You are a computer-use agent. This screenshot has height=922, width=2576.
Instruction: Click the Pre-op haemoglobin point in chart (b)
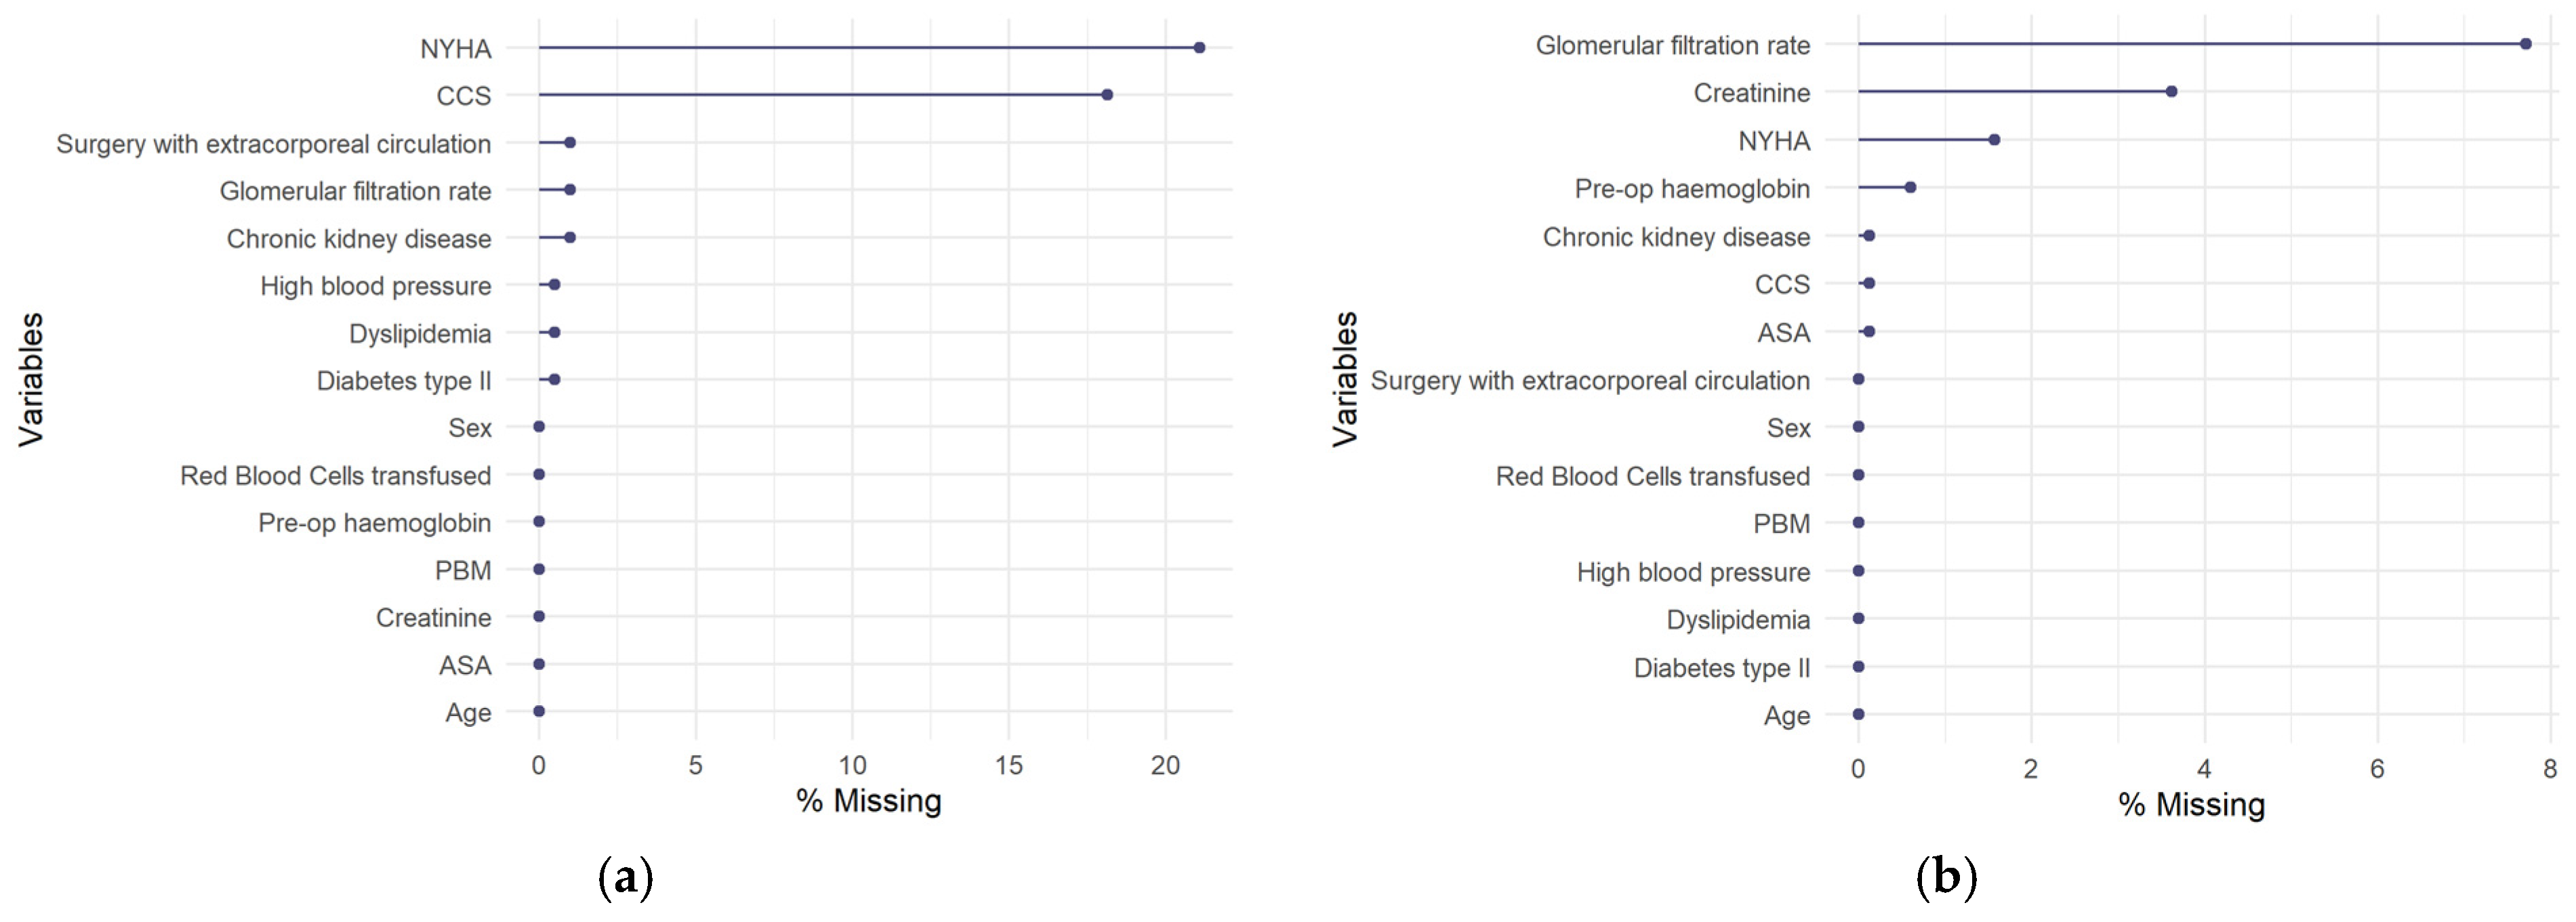(x=1910, y=188)
